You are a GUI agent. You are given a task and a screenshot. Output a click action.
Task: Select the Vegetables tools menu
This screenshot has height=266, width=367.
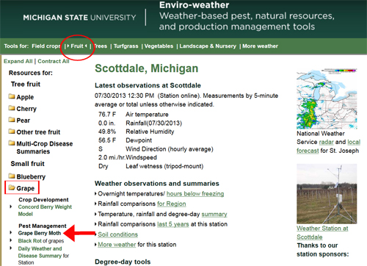(159, 46)
